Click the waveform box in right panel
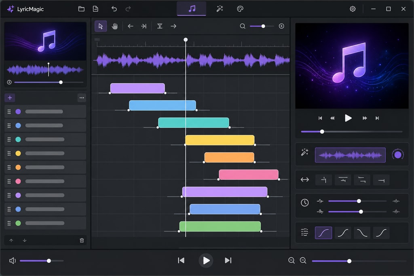The image size is (414, 276). pos(350,155)
